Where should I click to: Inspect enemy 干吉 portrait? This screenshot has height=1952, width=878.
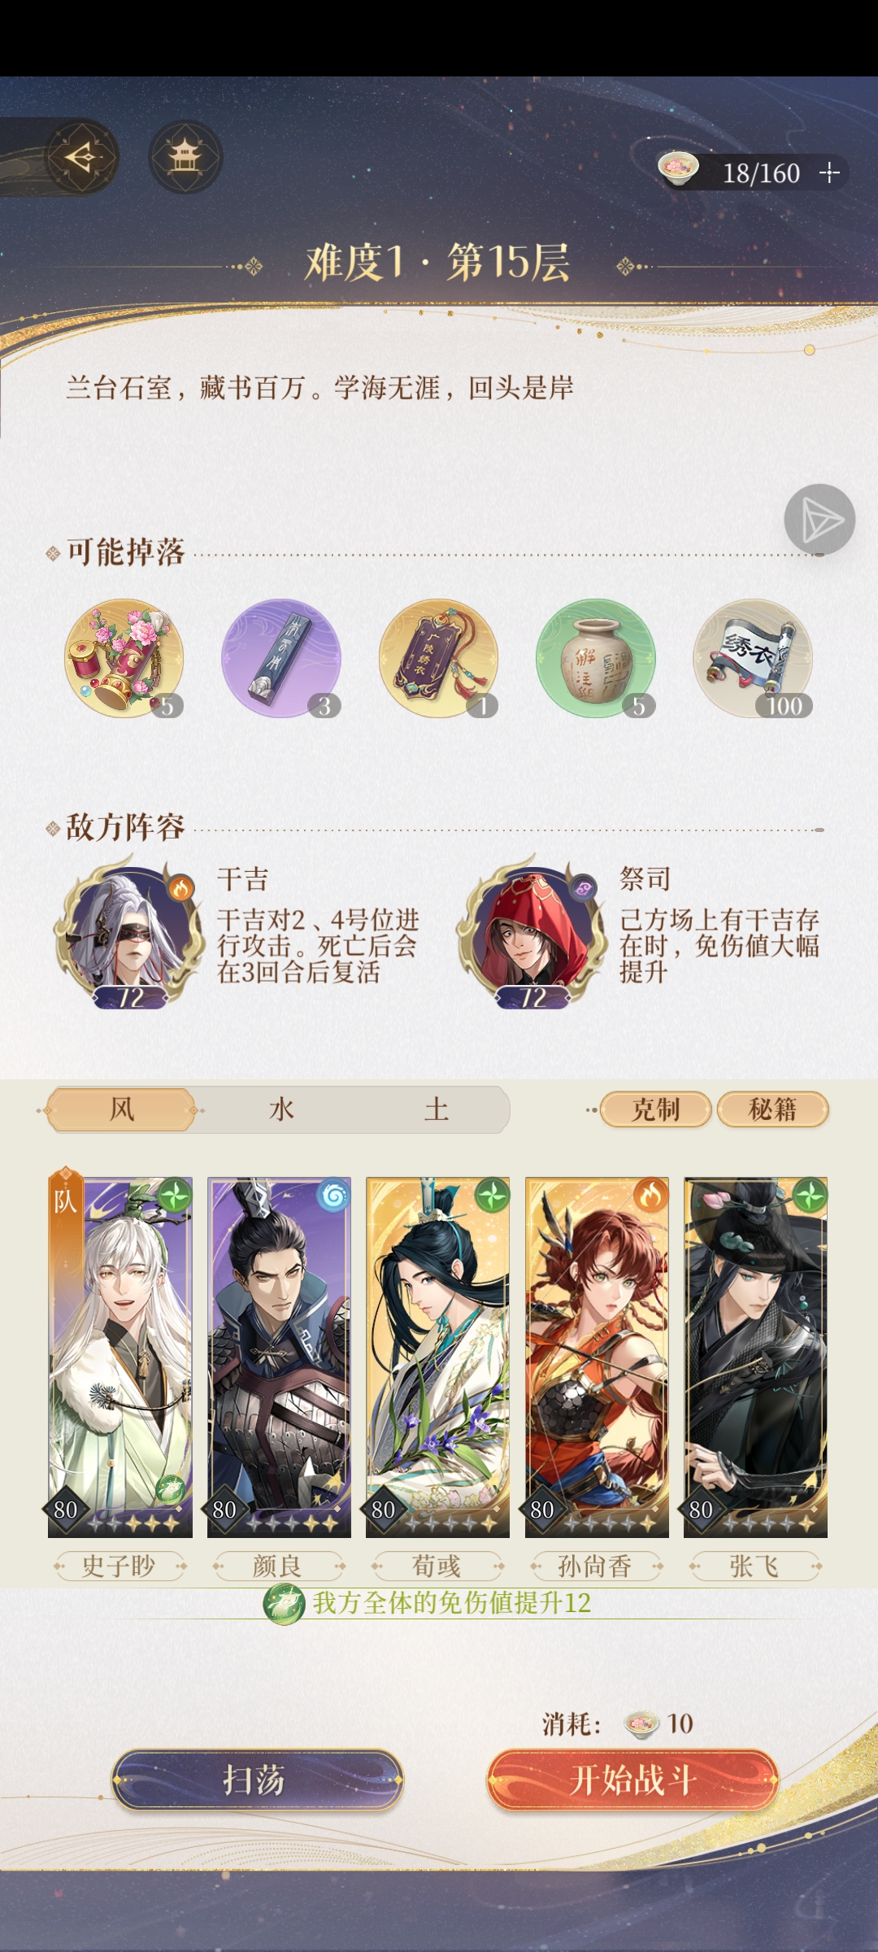click(128, 932)
